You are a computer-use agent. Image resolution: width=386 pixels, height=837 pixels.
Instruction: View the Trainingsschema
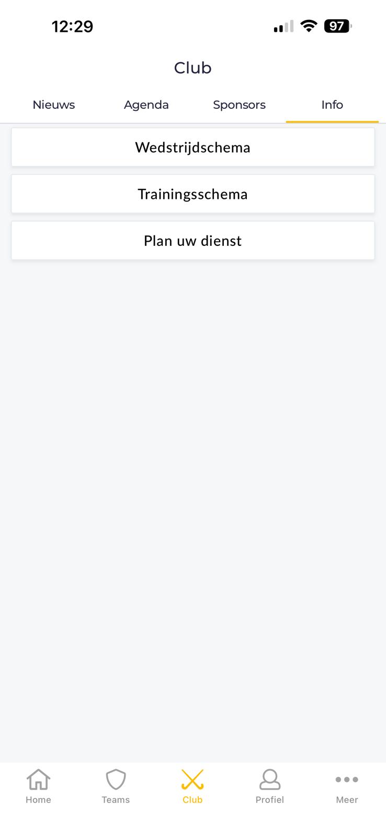[x=193, y=194]
